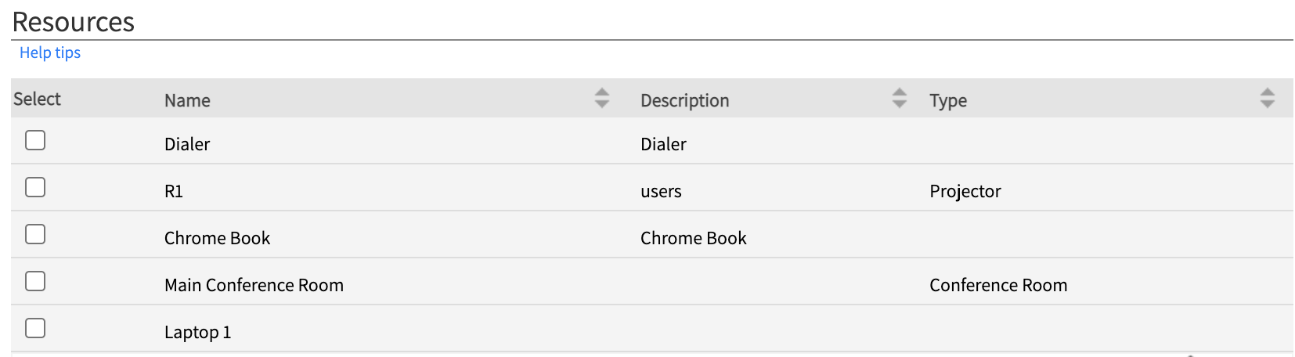The width and height of the screenshot is (1295, 357).
Task: Click the Description column header
Action: pyautogui.click(x=684, y=100)
